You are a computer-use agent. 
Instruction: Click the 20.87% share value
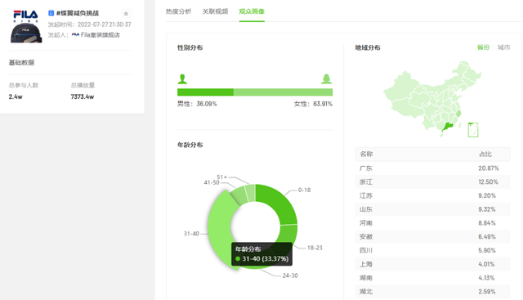point(489,168)
